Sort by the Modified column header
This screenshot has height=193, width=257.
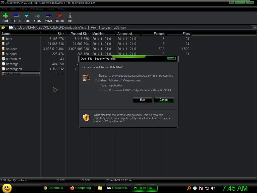103,34
